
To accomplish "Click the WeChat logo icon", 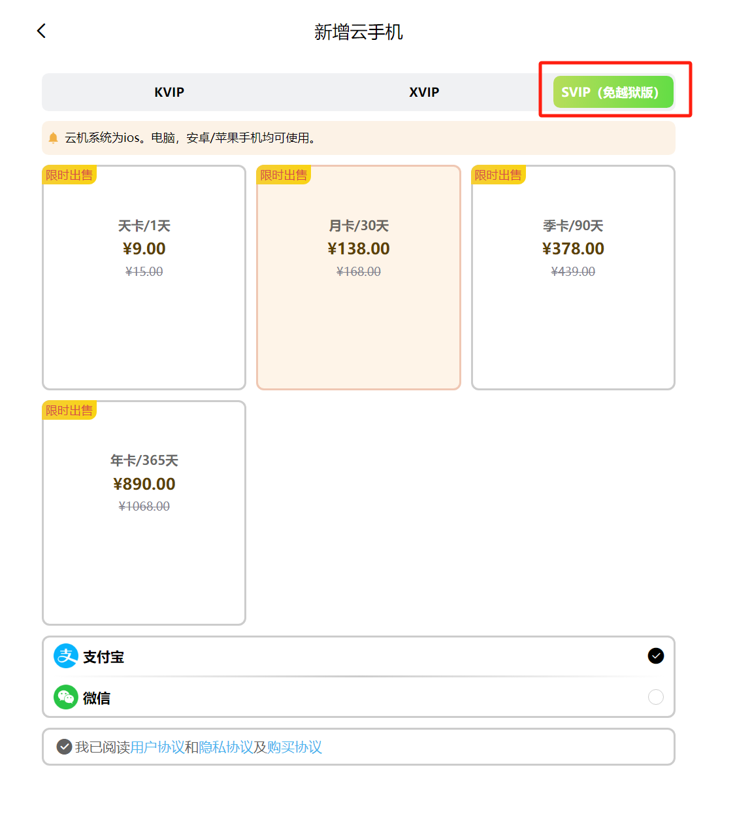I will tap(65, 697).
